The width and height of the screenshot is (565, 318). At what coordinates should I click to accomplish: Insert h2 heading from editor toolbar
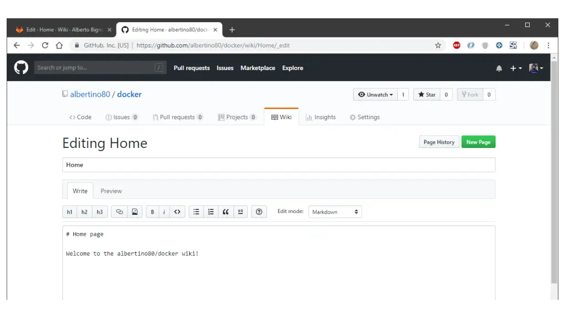pyautogui.click(x=84, y=211)
